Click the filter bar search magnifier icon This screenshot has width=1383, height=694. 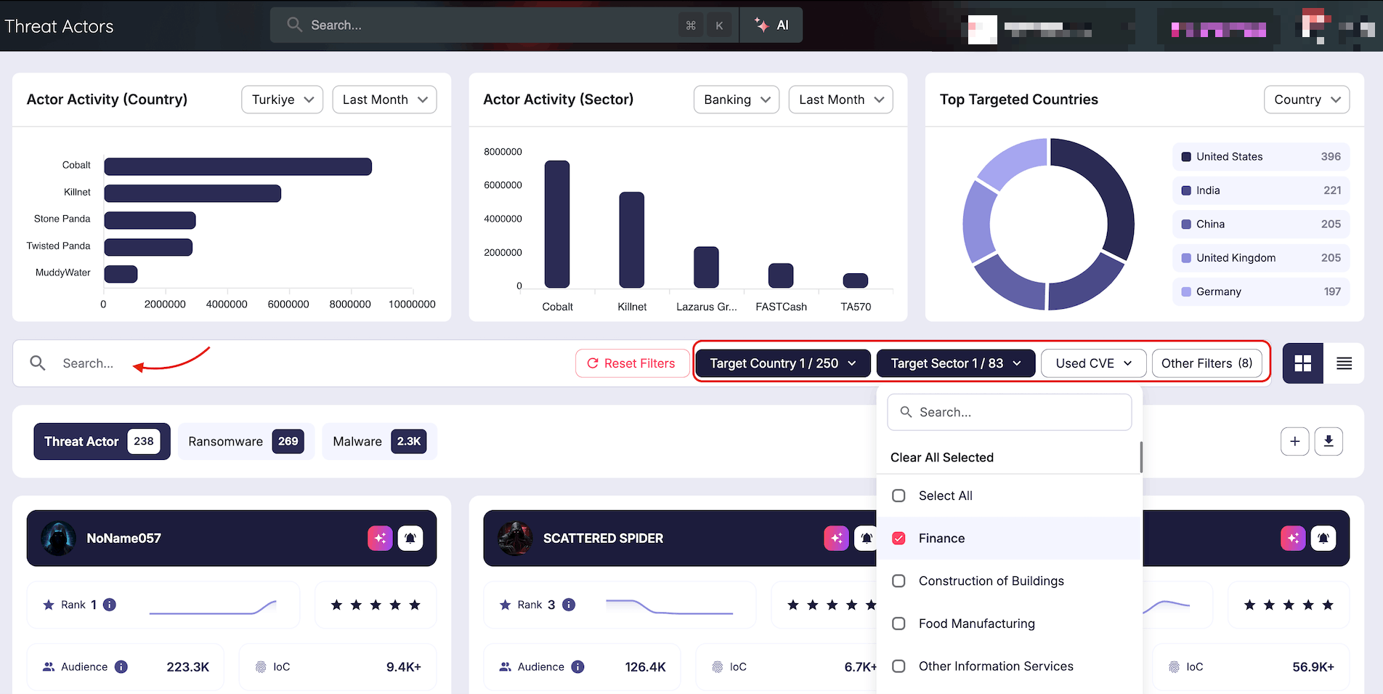(38, 363)
